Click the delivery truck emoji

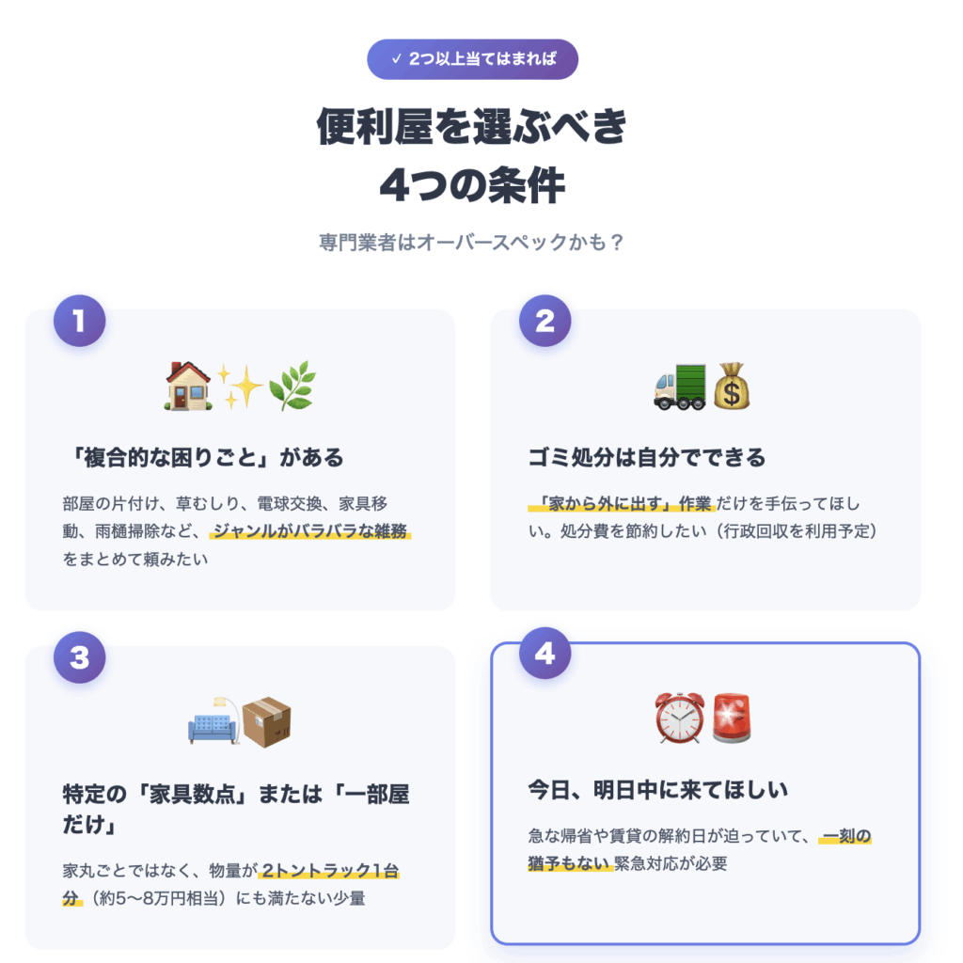(x=680, y=386)
